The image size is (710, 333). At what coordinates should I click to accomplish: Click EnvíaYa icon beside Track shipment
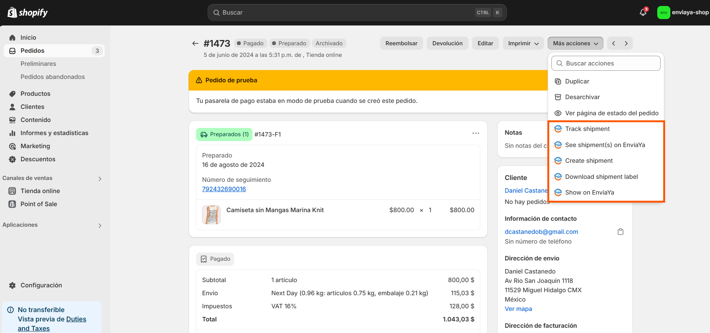[558, 129]
